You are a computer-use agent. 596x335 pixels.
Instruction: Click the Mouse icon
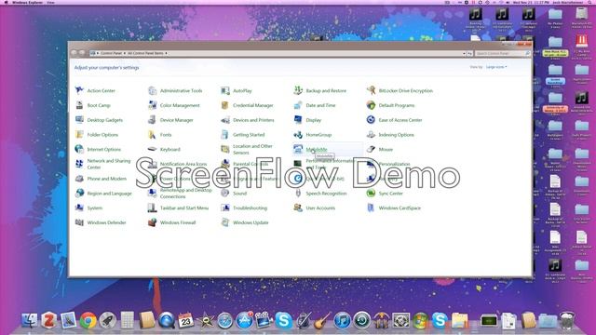[371, 149]
